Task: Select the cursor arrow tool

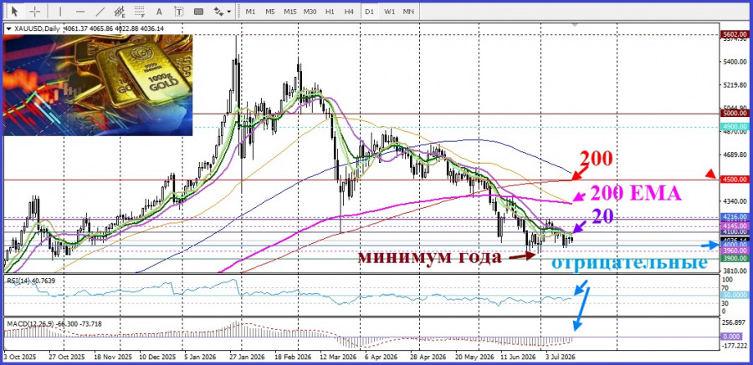Action: (15, 11)
